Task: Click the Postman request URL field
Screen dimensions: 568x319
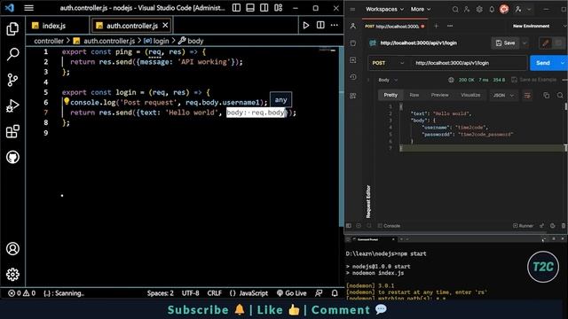Action: click(x=469, y=63)
